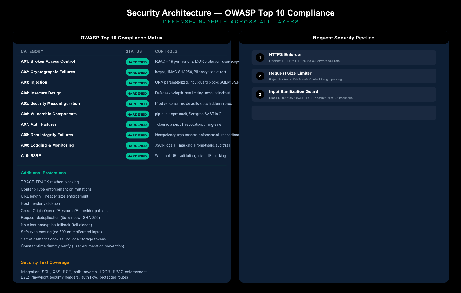This screenshot has width=461, height=293.
Task: Click the HARDENED badge for A01 Broken Access Control
Action: click(x=137, y=62)
